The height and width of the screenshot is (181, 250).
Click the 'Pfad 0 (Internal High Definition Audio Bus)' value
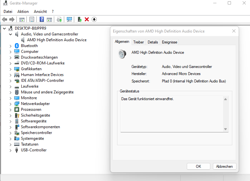(194, 81)
